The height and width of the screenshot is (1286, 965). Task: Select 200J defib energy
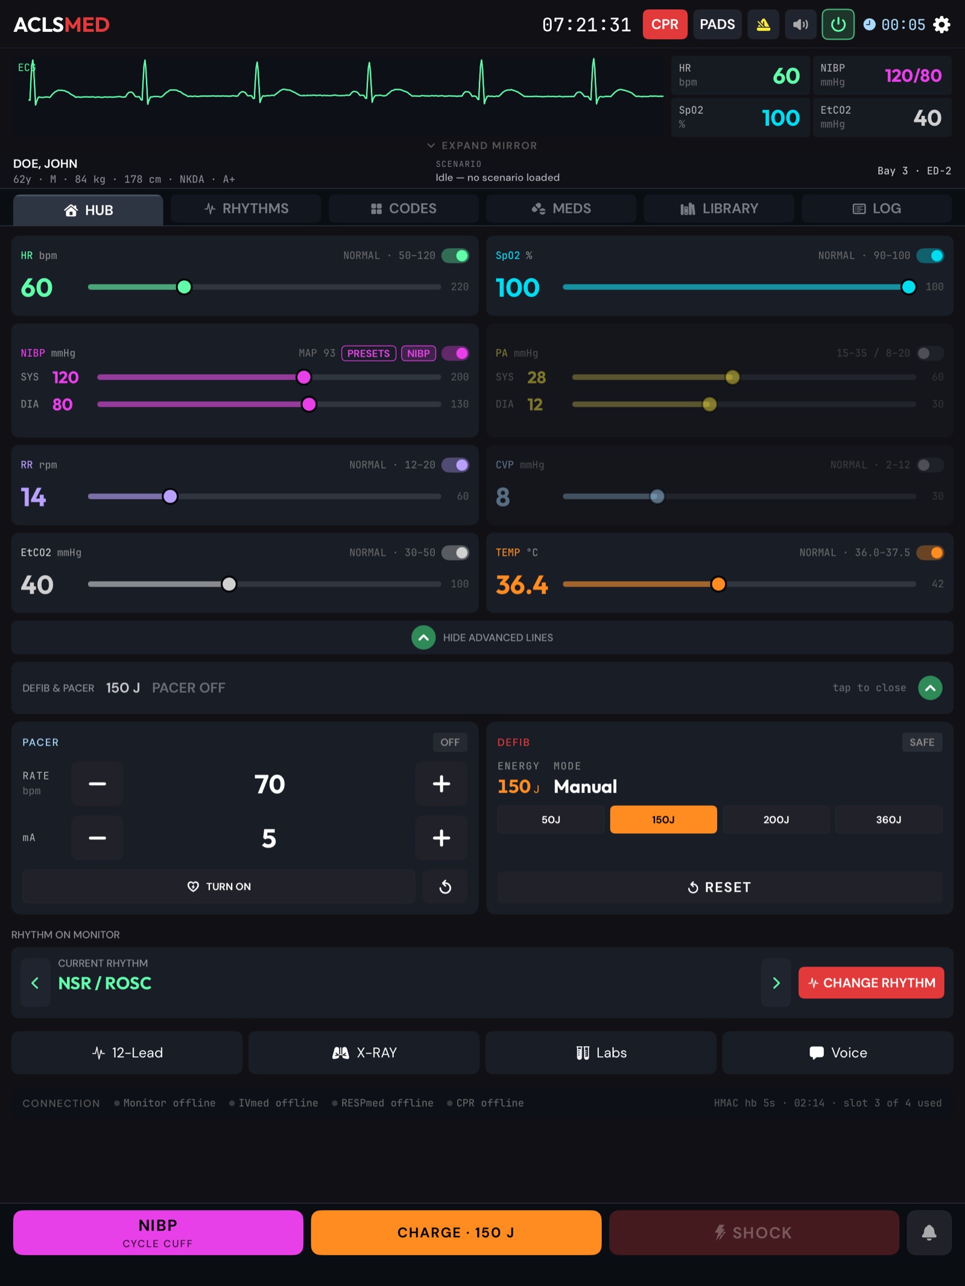point(776,820)
